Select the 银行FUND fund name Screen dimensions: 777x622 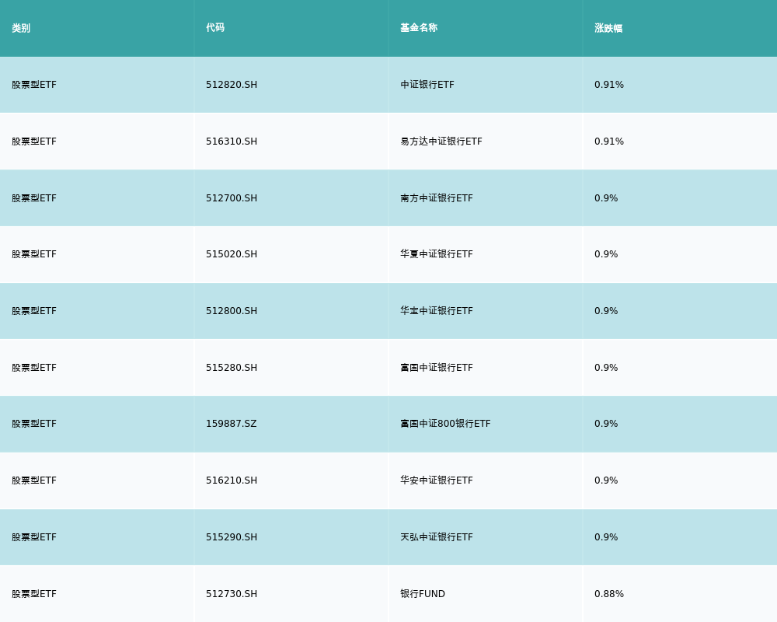click(x=423, y=594)
